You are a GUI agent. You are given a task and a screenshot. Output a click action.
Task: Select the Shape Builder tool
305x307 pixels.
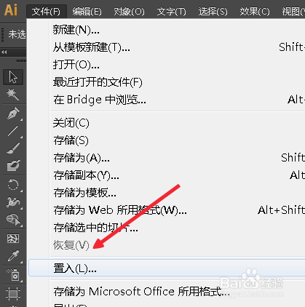(14, 220)
